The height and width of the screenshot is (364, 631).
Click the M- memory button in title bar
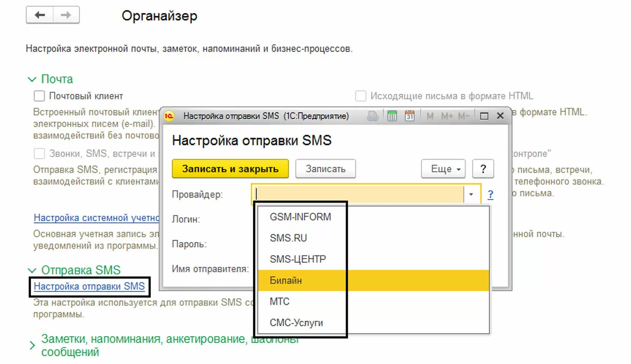[x=464, y=116]
